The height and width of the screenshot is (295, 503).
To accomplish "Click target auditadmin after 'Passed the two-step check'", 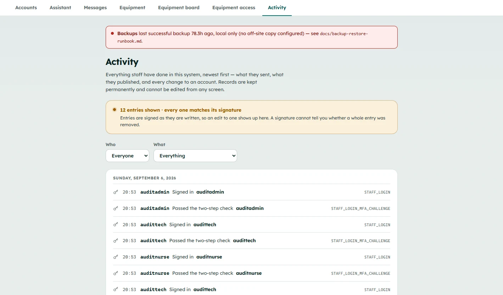I will pos(250,208).
